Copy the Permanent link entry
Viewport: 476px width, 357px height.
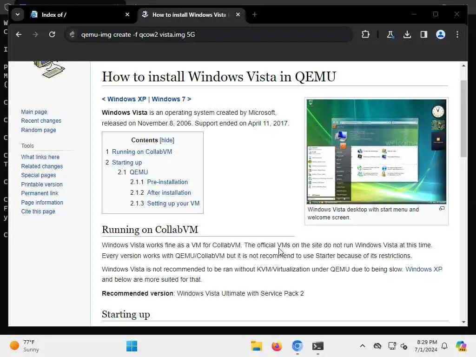tap(40, 193)
